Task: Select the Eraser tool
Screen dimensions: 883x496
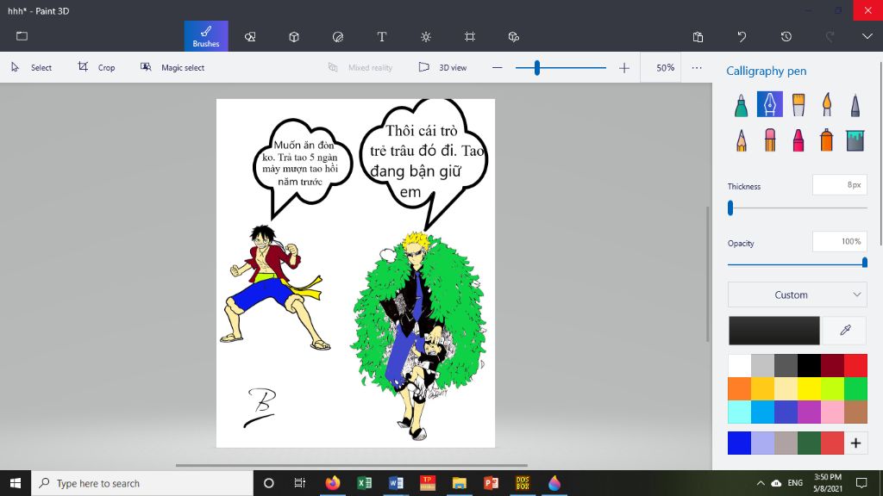Action: (x=770, y=140)
